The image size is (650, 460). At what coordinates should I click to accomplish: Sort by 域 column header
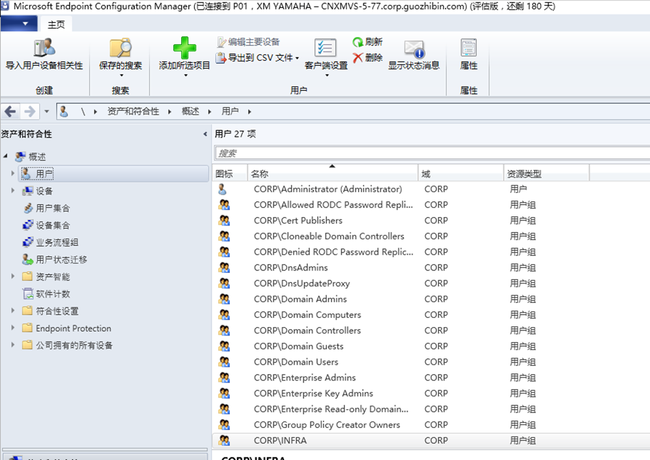coord(461,173)
